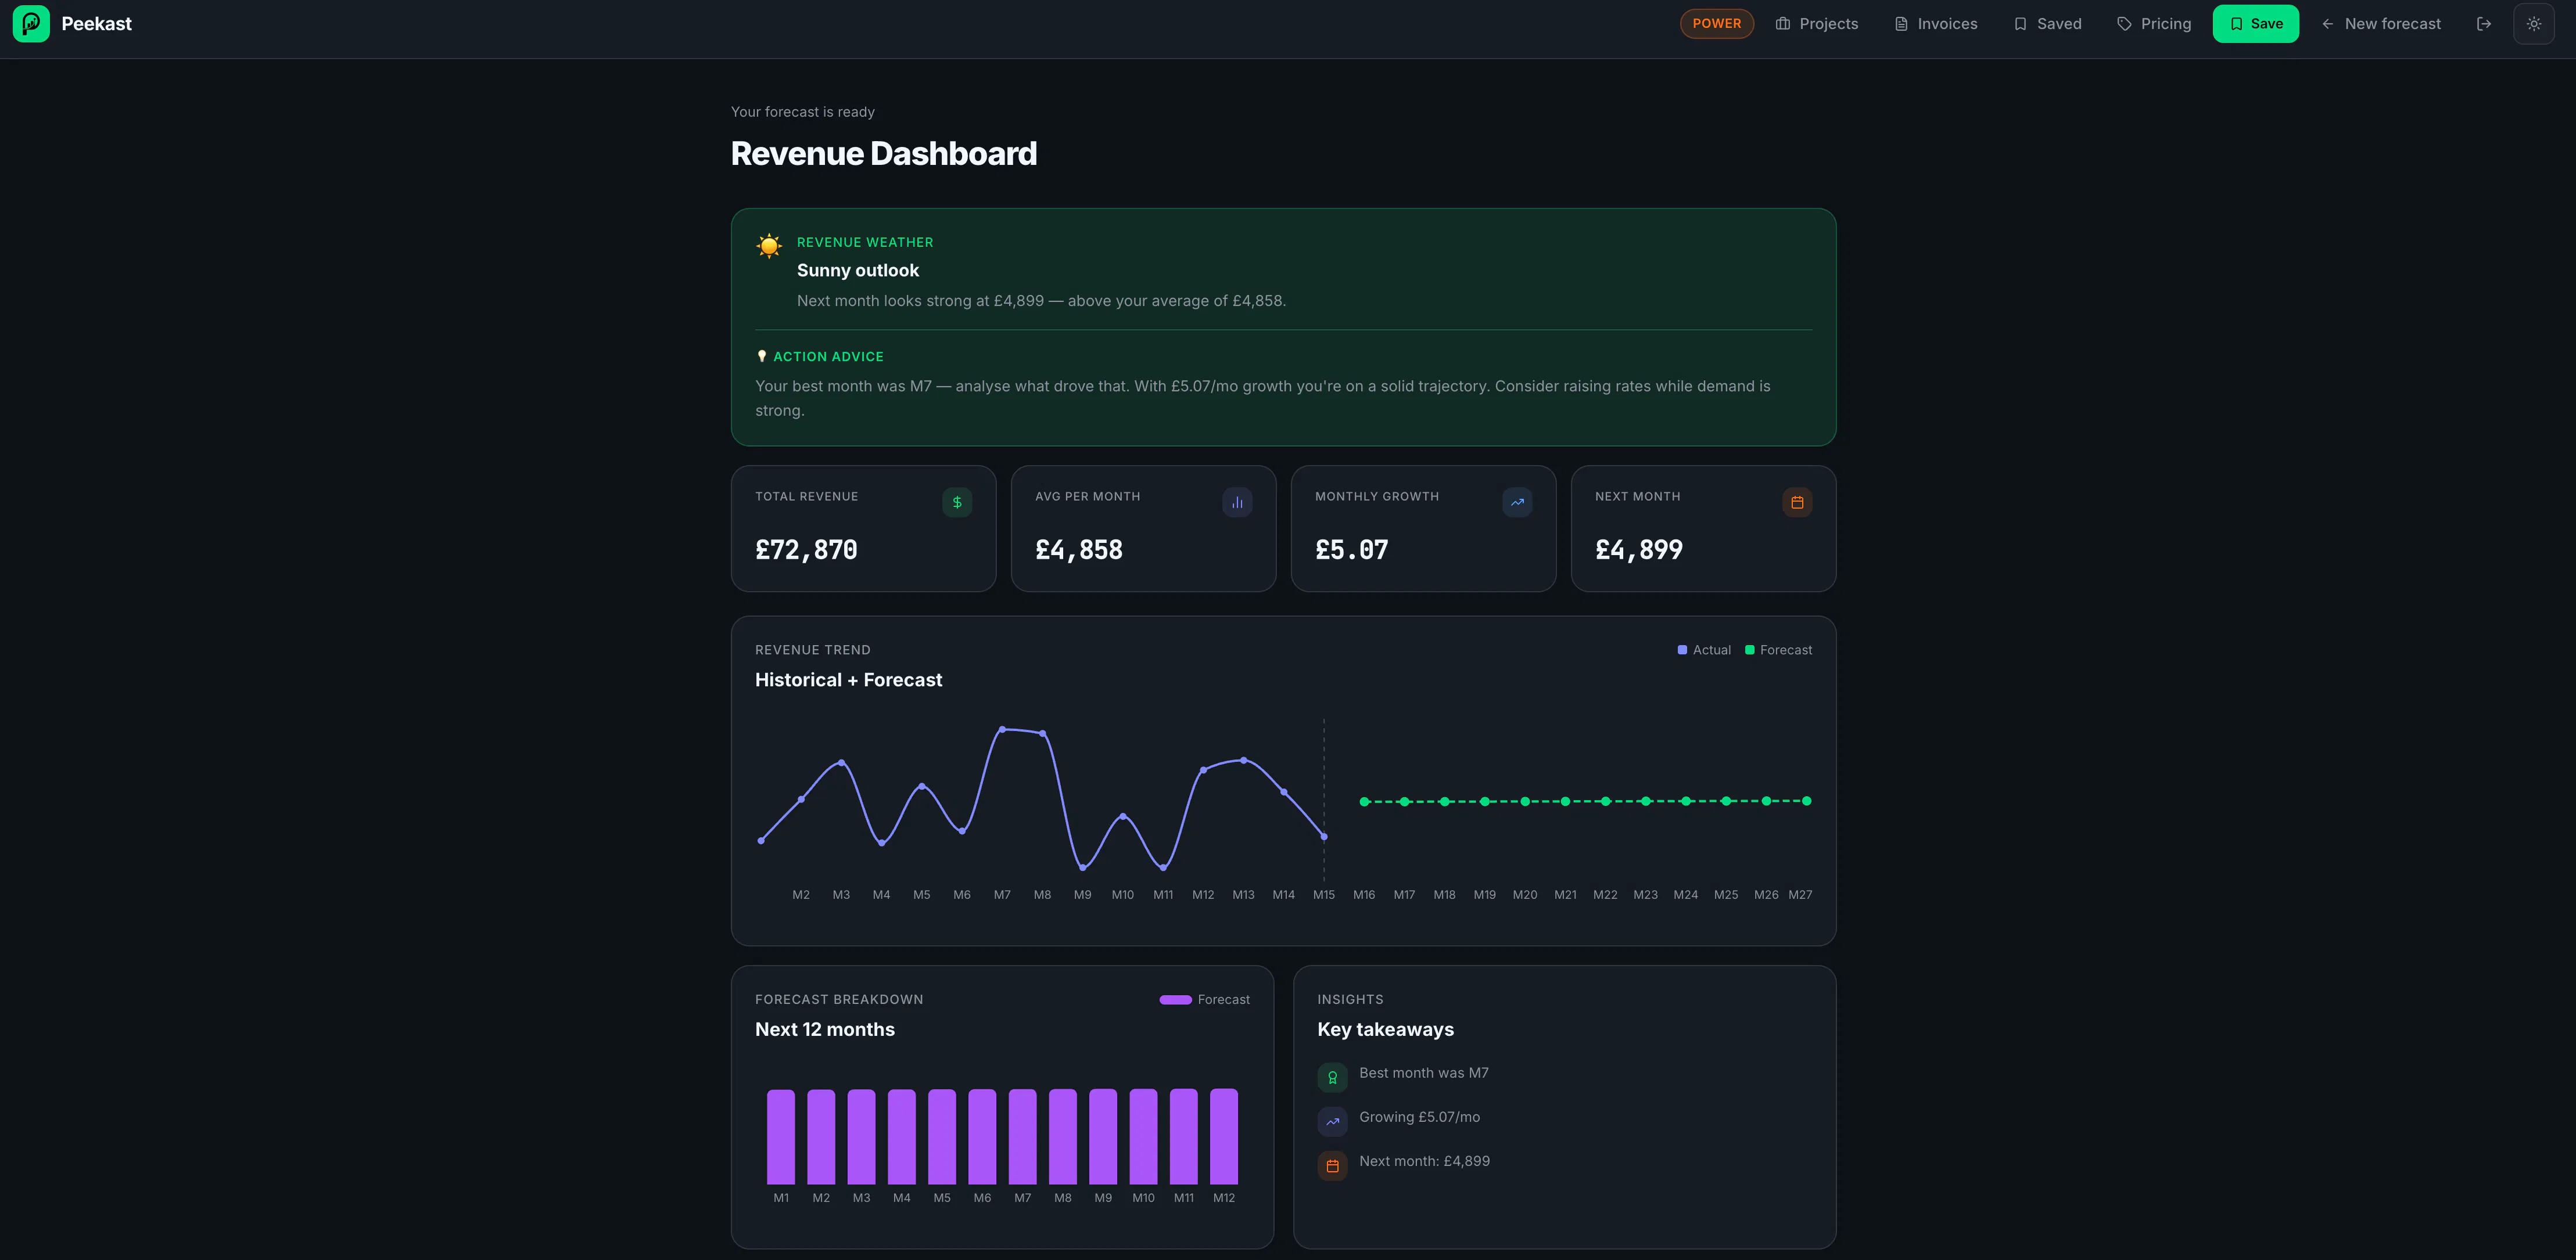2576x1260 pixels.
Task: Click the 'Historical + Forecast' chart title
Action: click(848, 681)
